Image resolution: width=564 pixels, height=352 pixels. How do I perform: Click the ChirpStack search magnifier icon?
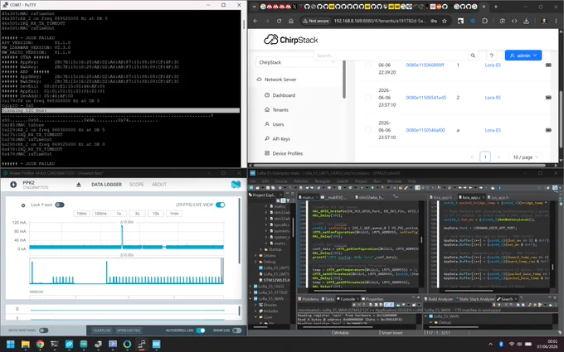tap(473, 55)
